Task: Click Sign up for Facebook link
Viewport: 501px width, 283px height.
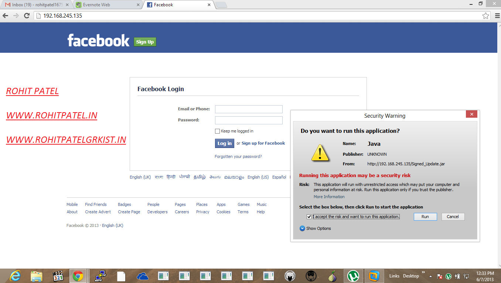Action: click(263, 143)
